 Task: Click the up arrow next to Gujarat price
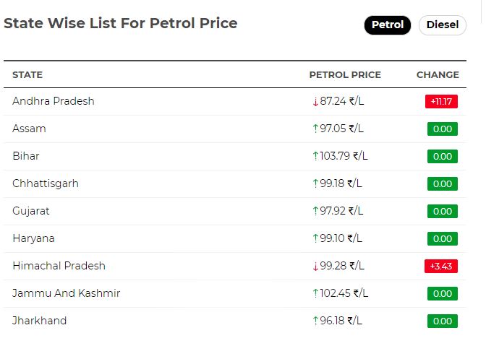[x=315, y=211]
